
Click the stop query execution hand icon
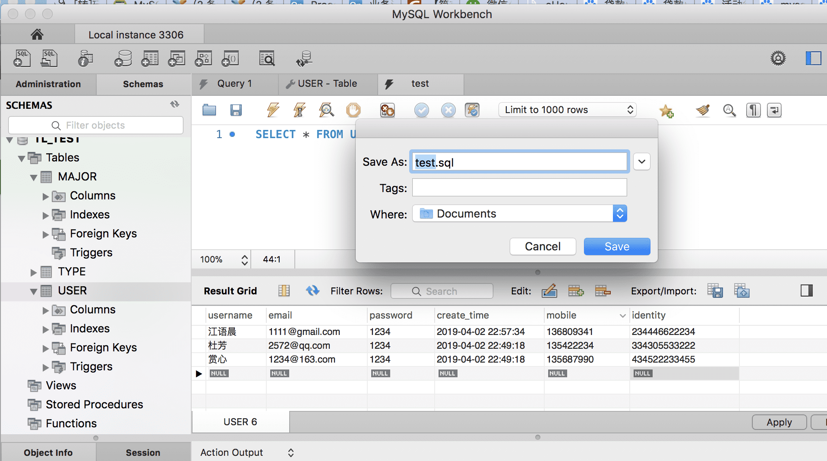pyautogui.click(x=353, y=110)
